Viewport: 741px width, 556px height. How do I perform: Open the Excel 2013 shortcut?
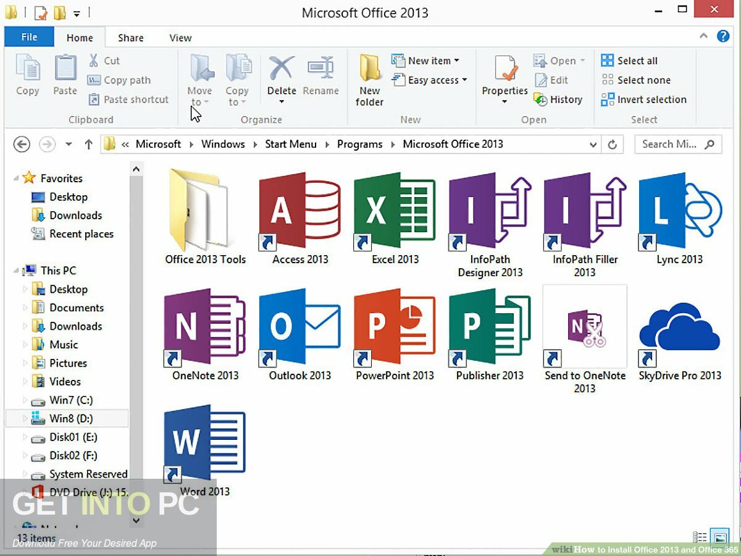tap(395, 219)
